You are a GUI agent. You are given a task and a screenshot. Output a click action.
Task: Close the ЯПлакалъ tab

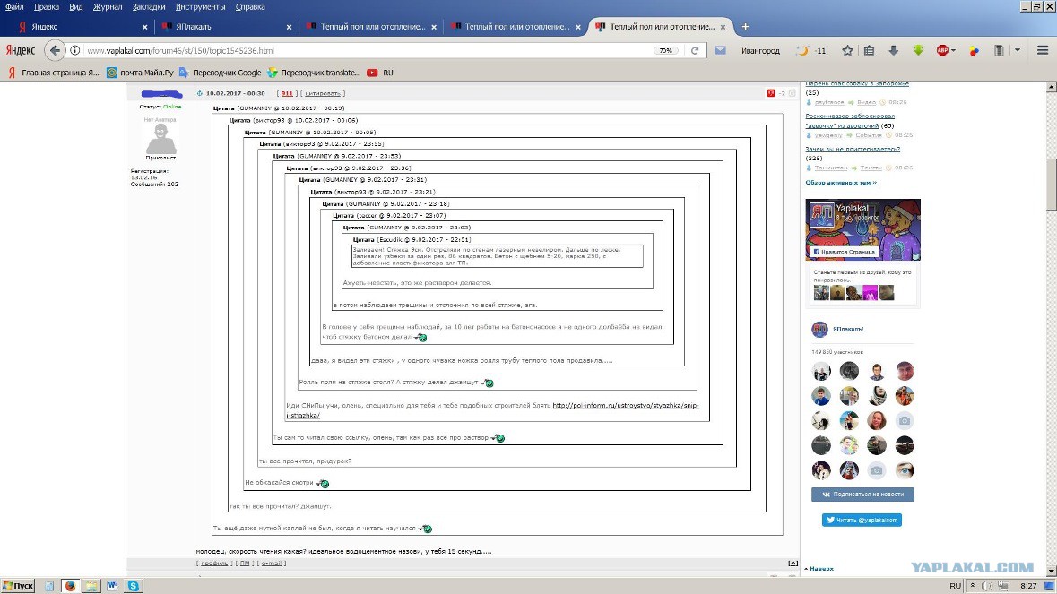[290, 27]
